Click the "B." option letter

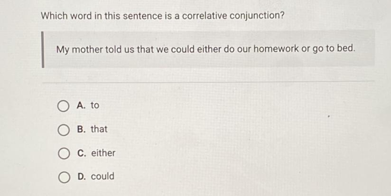82,129
